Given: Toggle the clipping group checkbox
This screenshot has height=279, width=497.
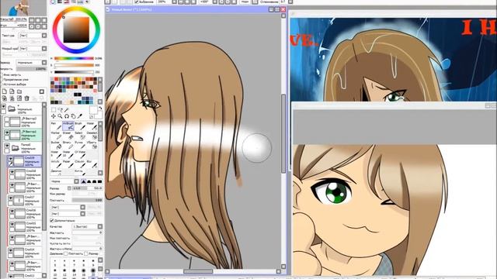Looking at the screenshot, I should pos(2,80).
